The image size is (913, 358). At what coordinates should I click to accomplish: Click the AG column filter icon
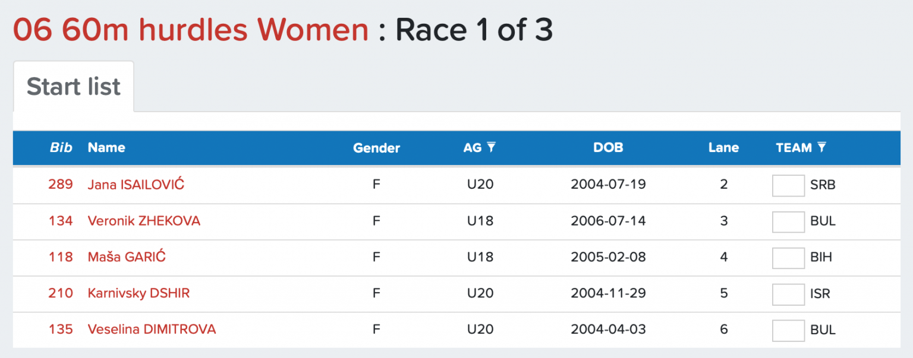[x=491, y=147]
